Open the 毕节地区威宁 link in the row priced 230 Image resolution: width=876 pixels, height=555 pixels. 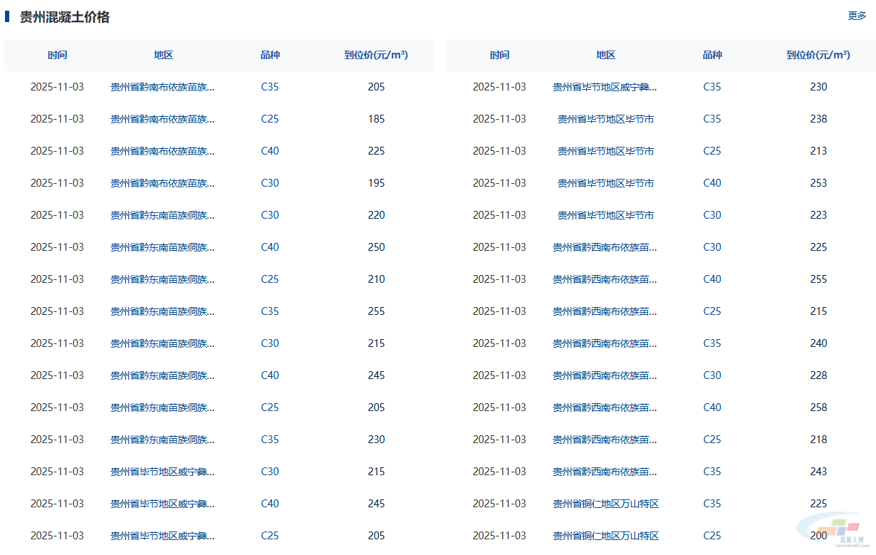pyautogui.click(x=605, y=87)
